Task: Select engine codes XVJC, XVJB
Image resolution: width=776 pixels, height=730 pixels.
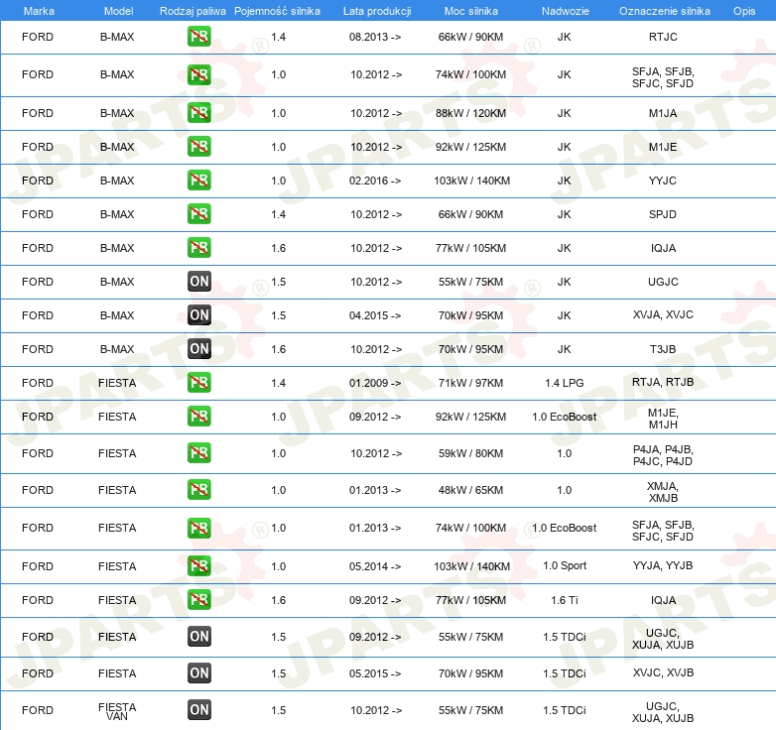Action: 663,672
